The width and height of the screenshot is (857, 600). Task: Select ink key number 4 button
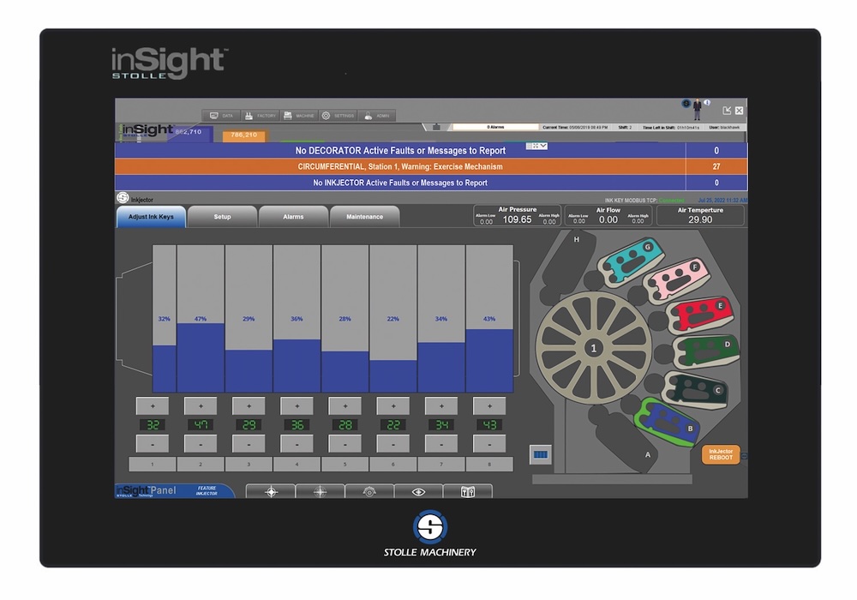297,464
